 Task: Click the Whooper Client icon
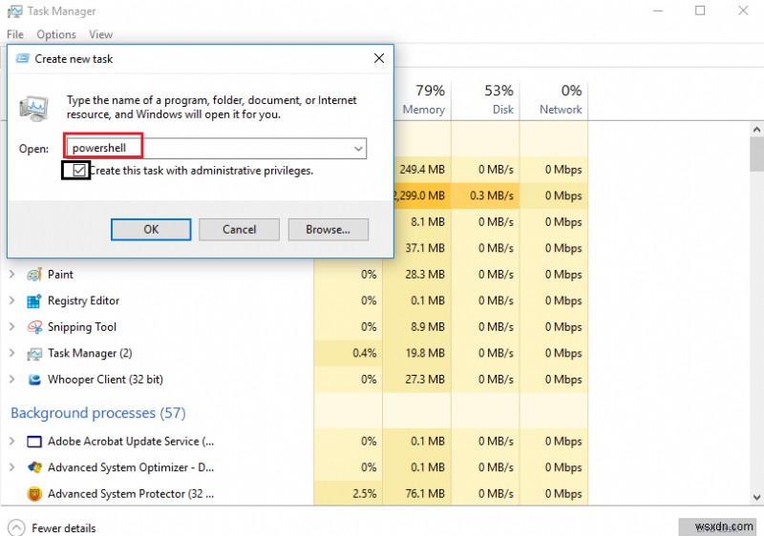tap(34, 380)
